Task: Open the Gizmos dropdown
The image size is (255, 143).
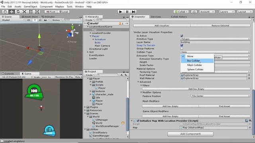Action: pyautogui.click(x=57, y=20)
